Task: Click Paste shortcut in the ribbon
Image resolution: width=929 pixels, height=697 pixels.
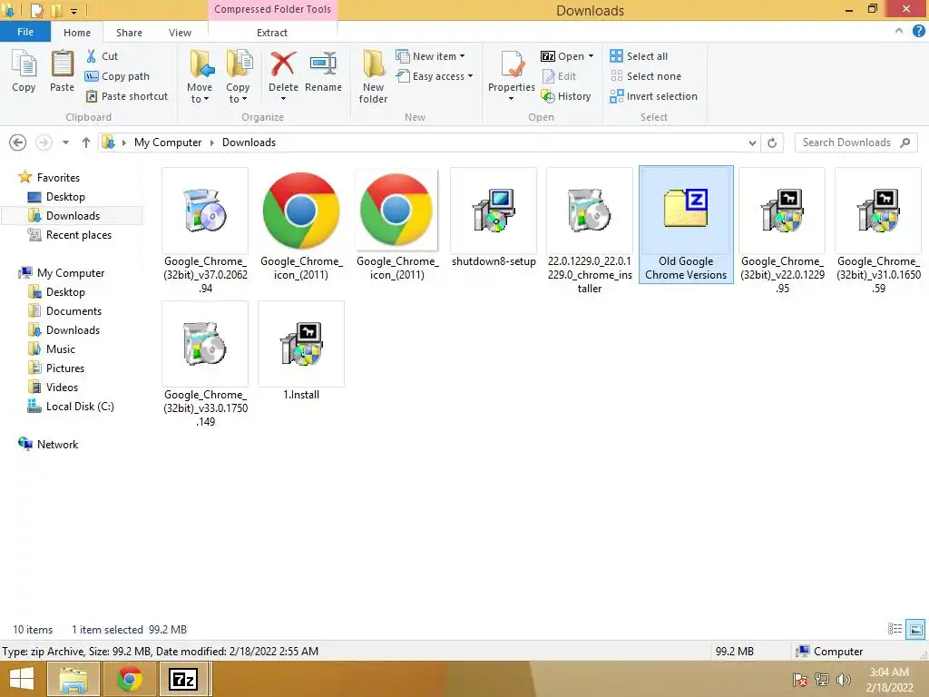Action: click(x=127, y=96)
